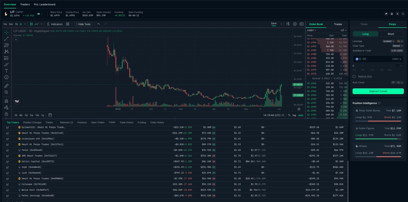Toggle the magnet snap mode
Viewport: 408px width, 202px height.
(6, 101)
